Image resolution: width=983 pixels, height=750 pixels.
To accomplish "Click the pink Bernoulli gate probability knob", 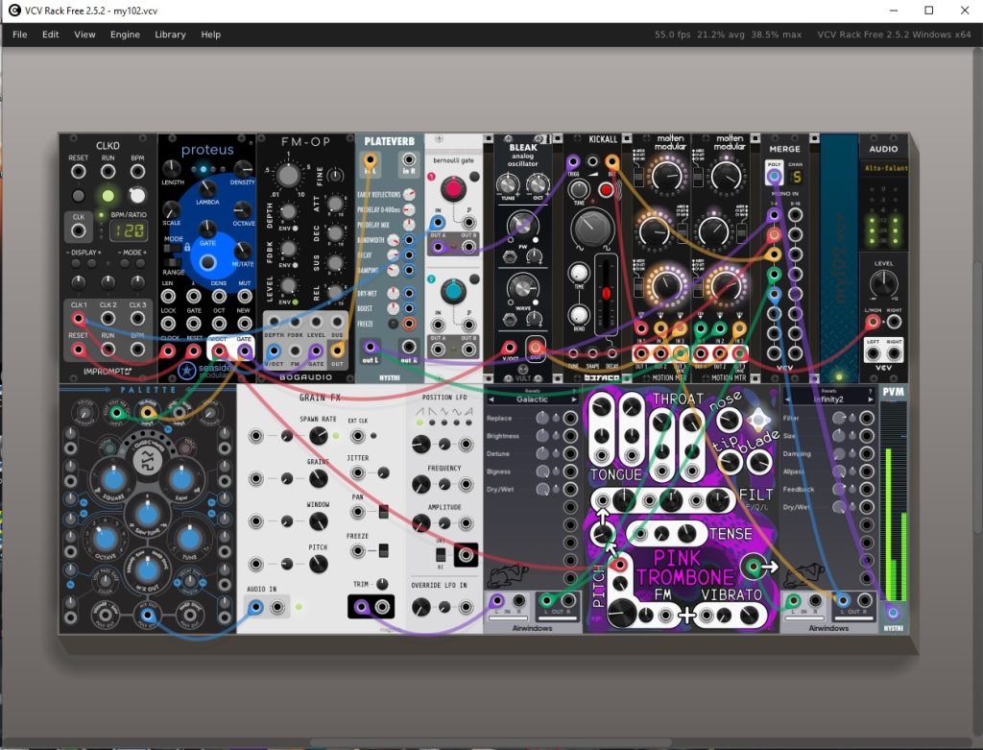I will [x=453, y=189].
